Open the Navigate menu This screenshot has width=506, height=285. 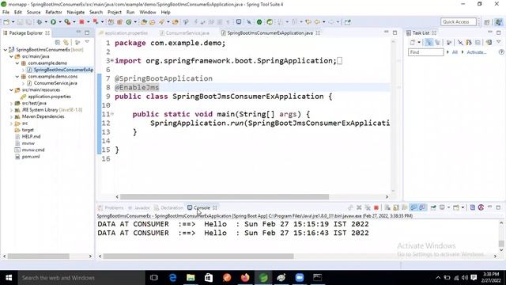(76, 13)
